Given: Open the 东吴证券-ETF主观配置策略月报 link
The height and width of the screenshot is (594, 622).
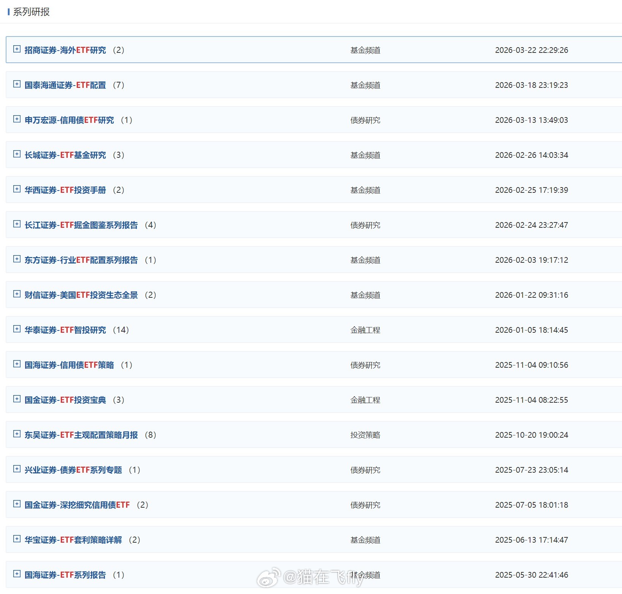Looking at the screenshot, I should click(81, 435).
